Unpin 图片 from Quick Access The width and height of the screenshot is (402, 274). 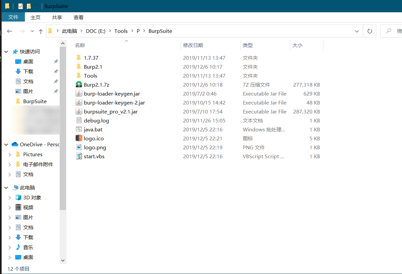click(x=56, y=91)
